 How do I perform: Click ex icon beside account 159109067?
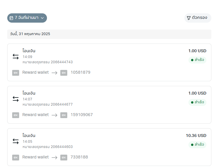point(64,115)
